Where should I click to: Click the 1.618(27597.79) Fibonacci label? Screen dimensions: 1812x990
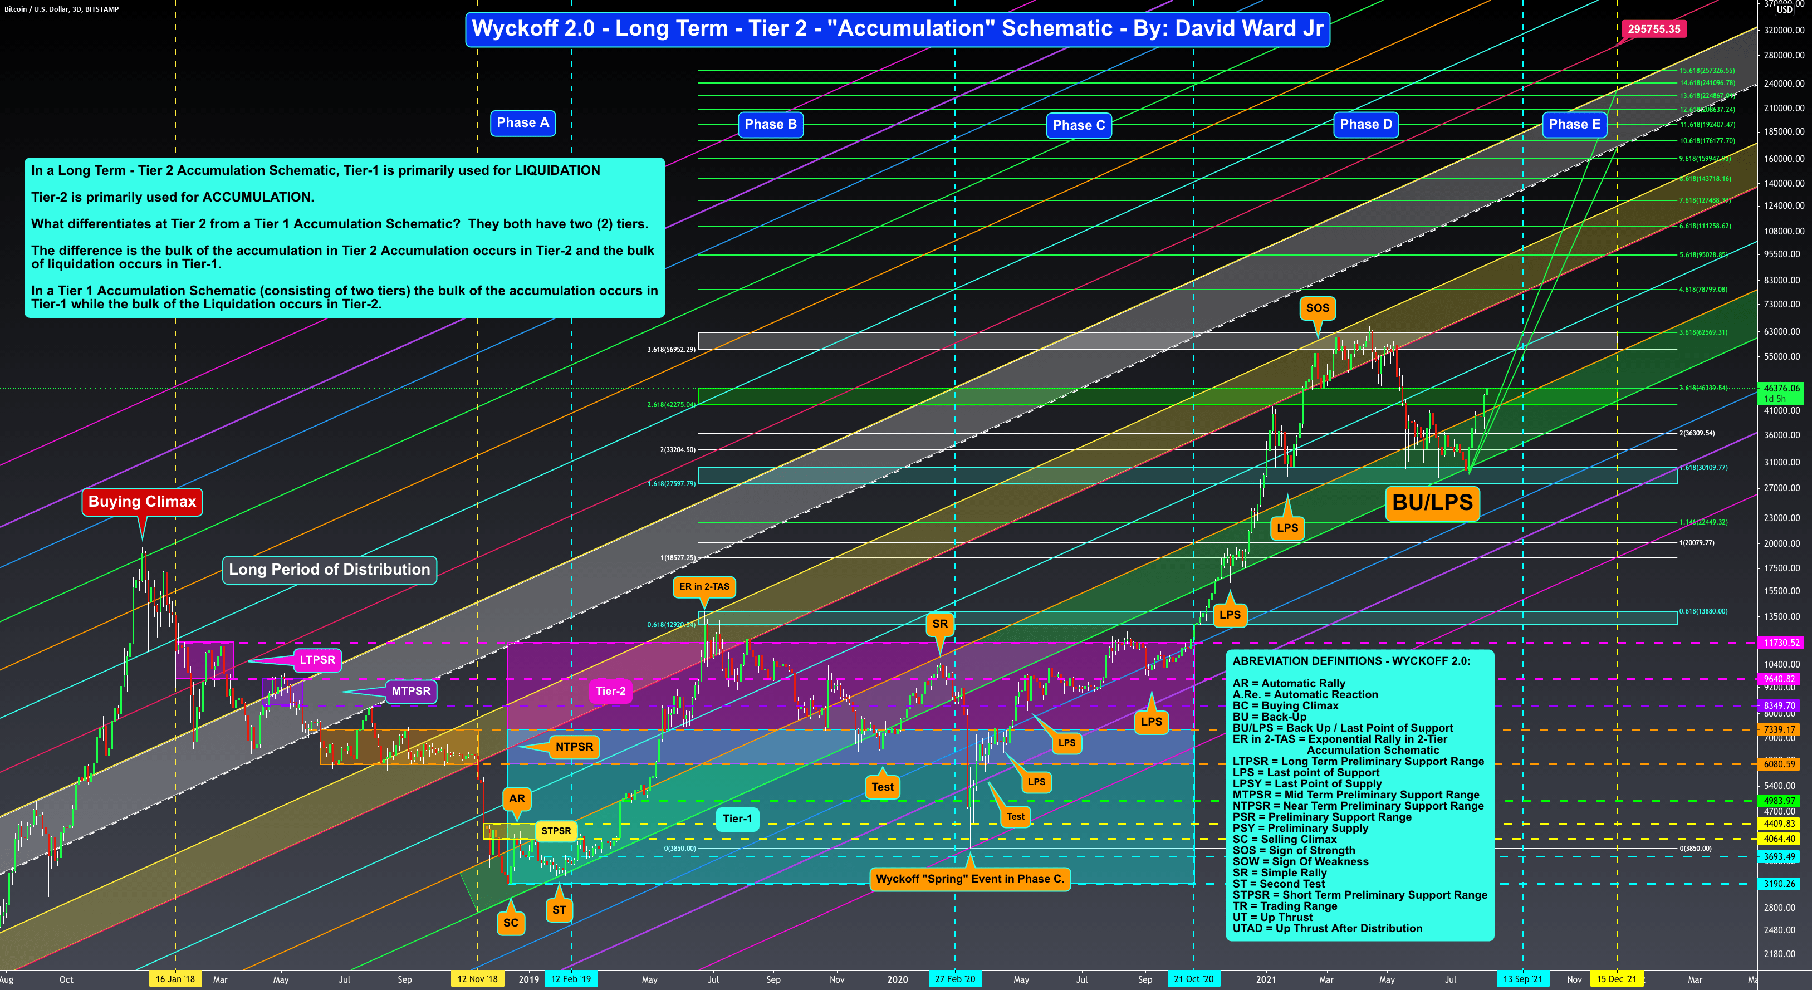[671, 484]
